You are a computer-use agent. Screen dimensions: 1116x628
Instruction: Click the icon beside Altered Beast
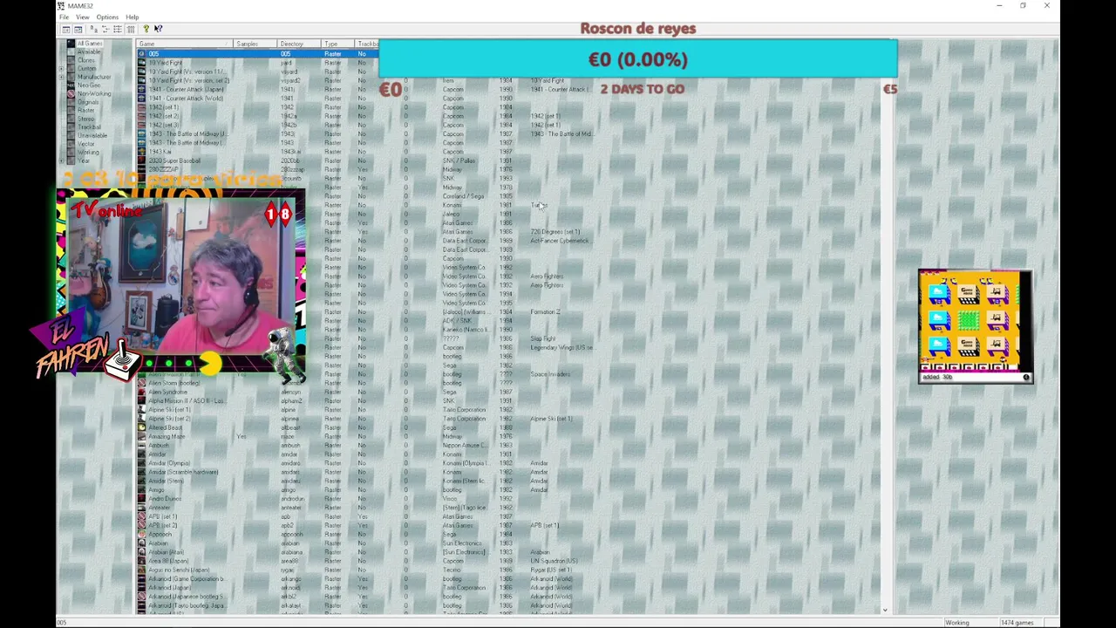pyautogui.click(x=141, y=427)
